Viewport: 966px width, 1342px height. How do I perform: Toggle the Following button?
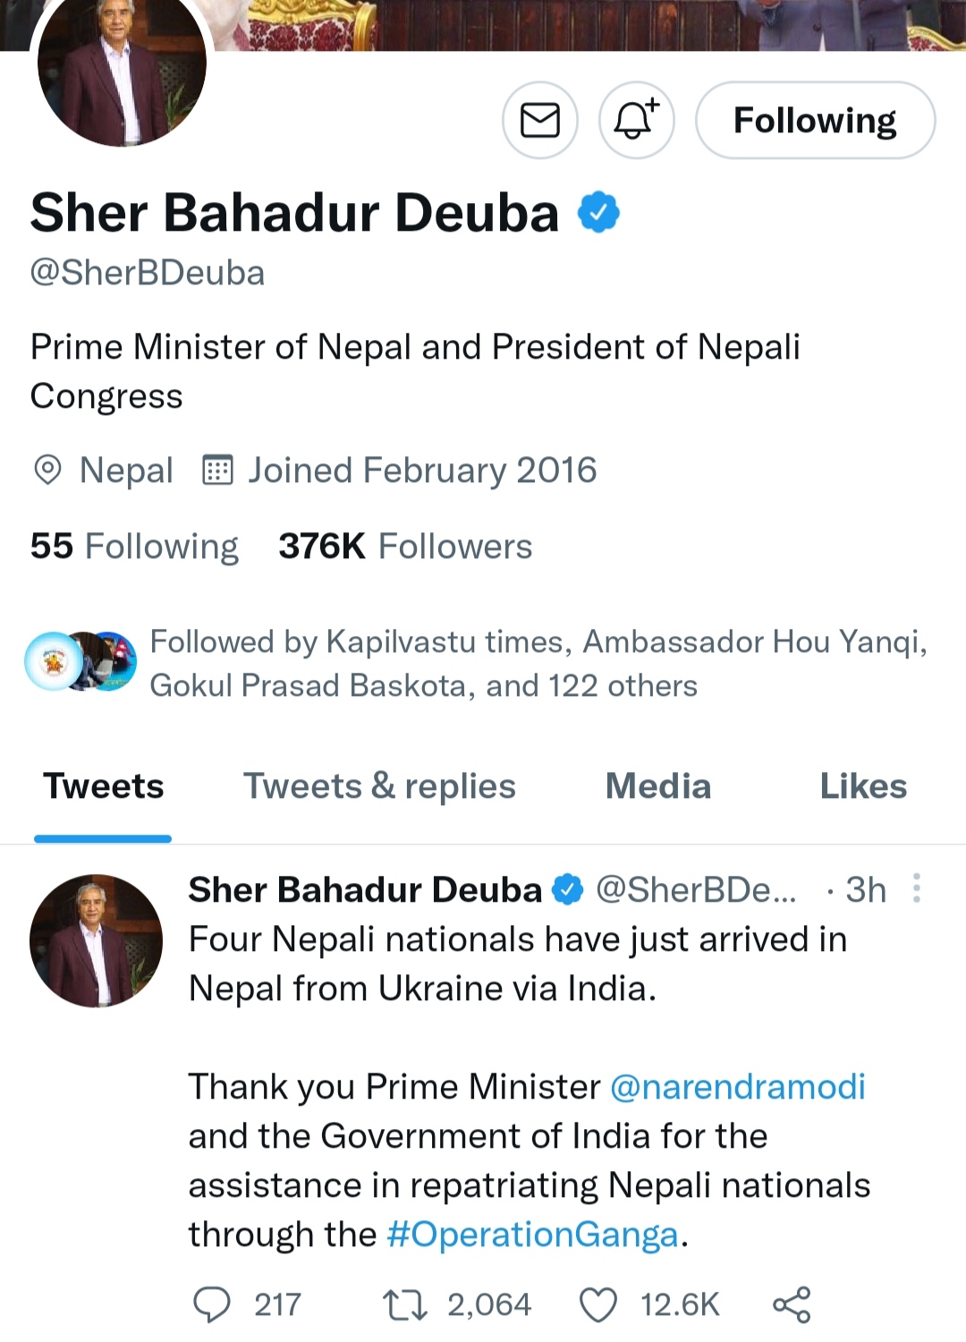(x=815, y=120)
